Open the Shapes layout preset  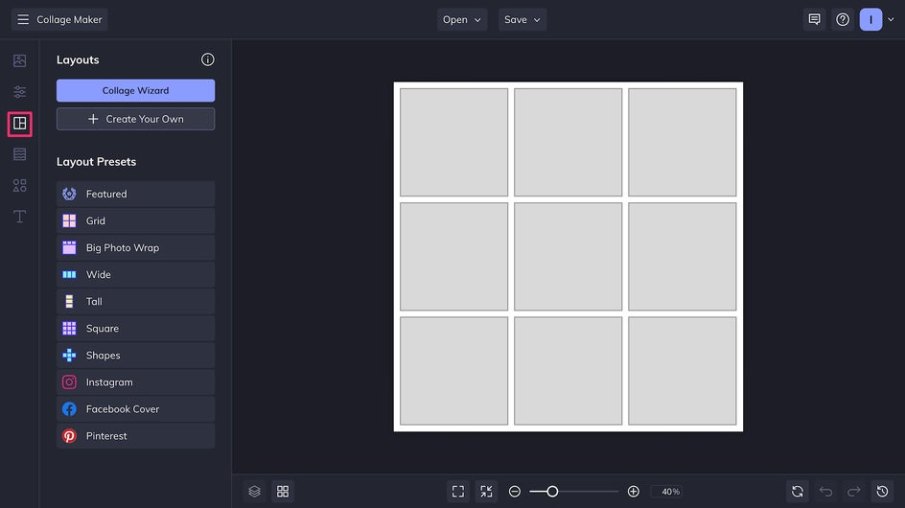point(135,355)
